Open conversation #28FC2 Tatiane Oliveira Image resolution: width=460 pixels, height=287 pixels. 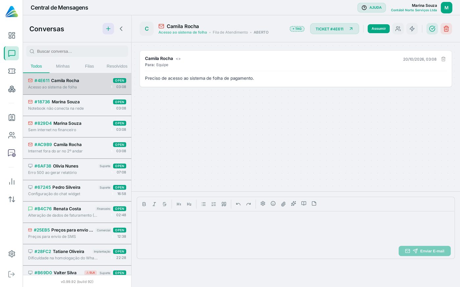pos(77,255)
